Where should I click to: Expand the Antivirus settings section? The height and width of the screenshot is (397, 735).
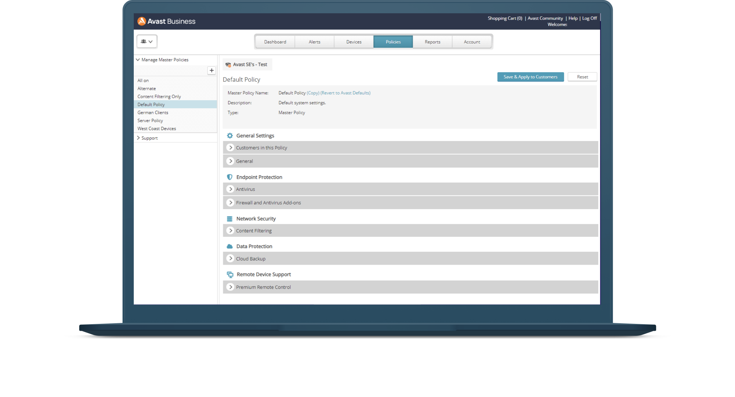(230, 189)
